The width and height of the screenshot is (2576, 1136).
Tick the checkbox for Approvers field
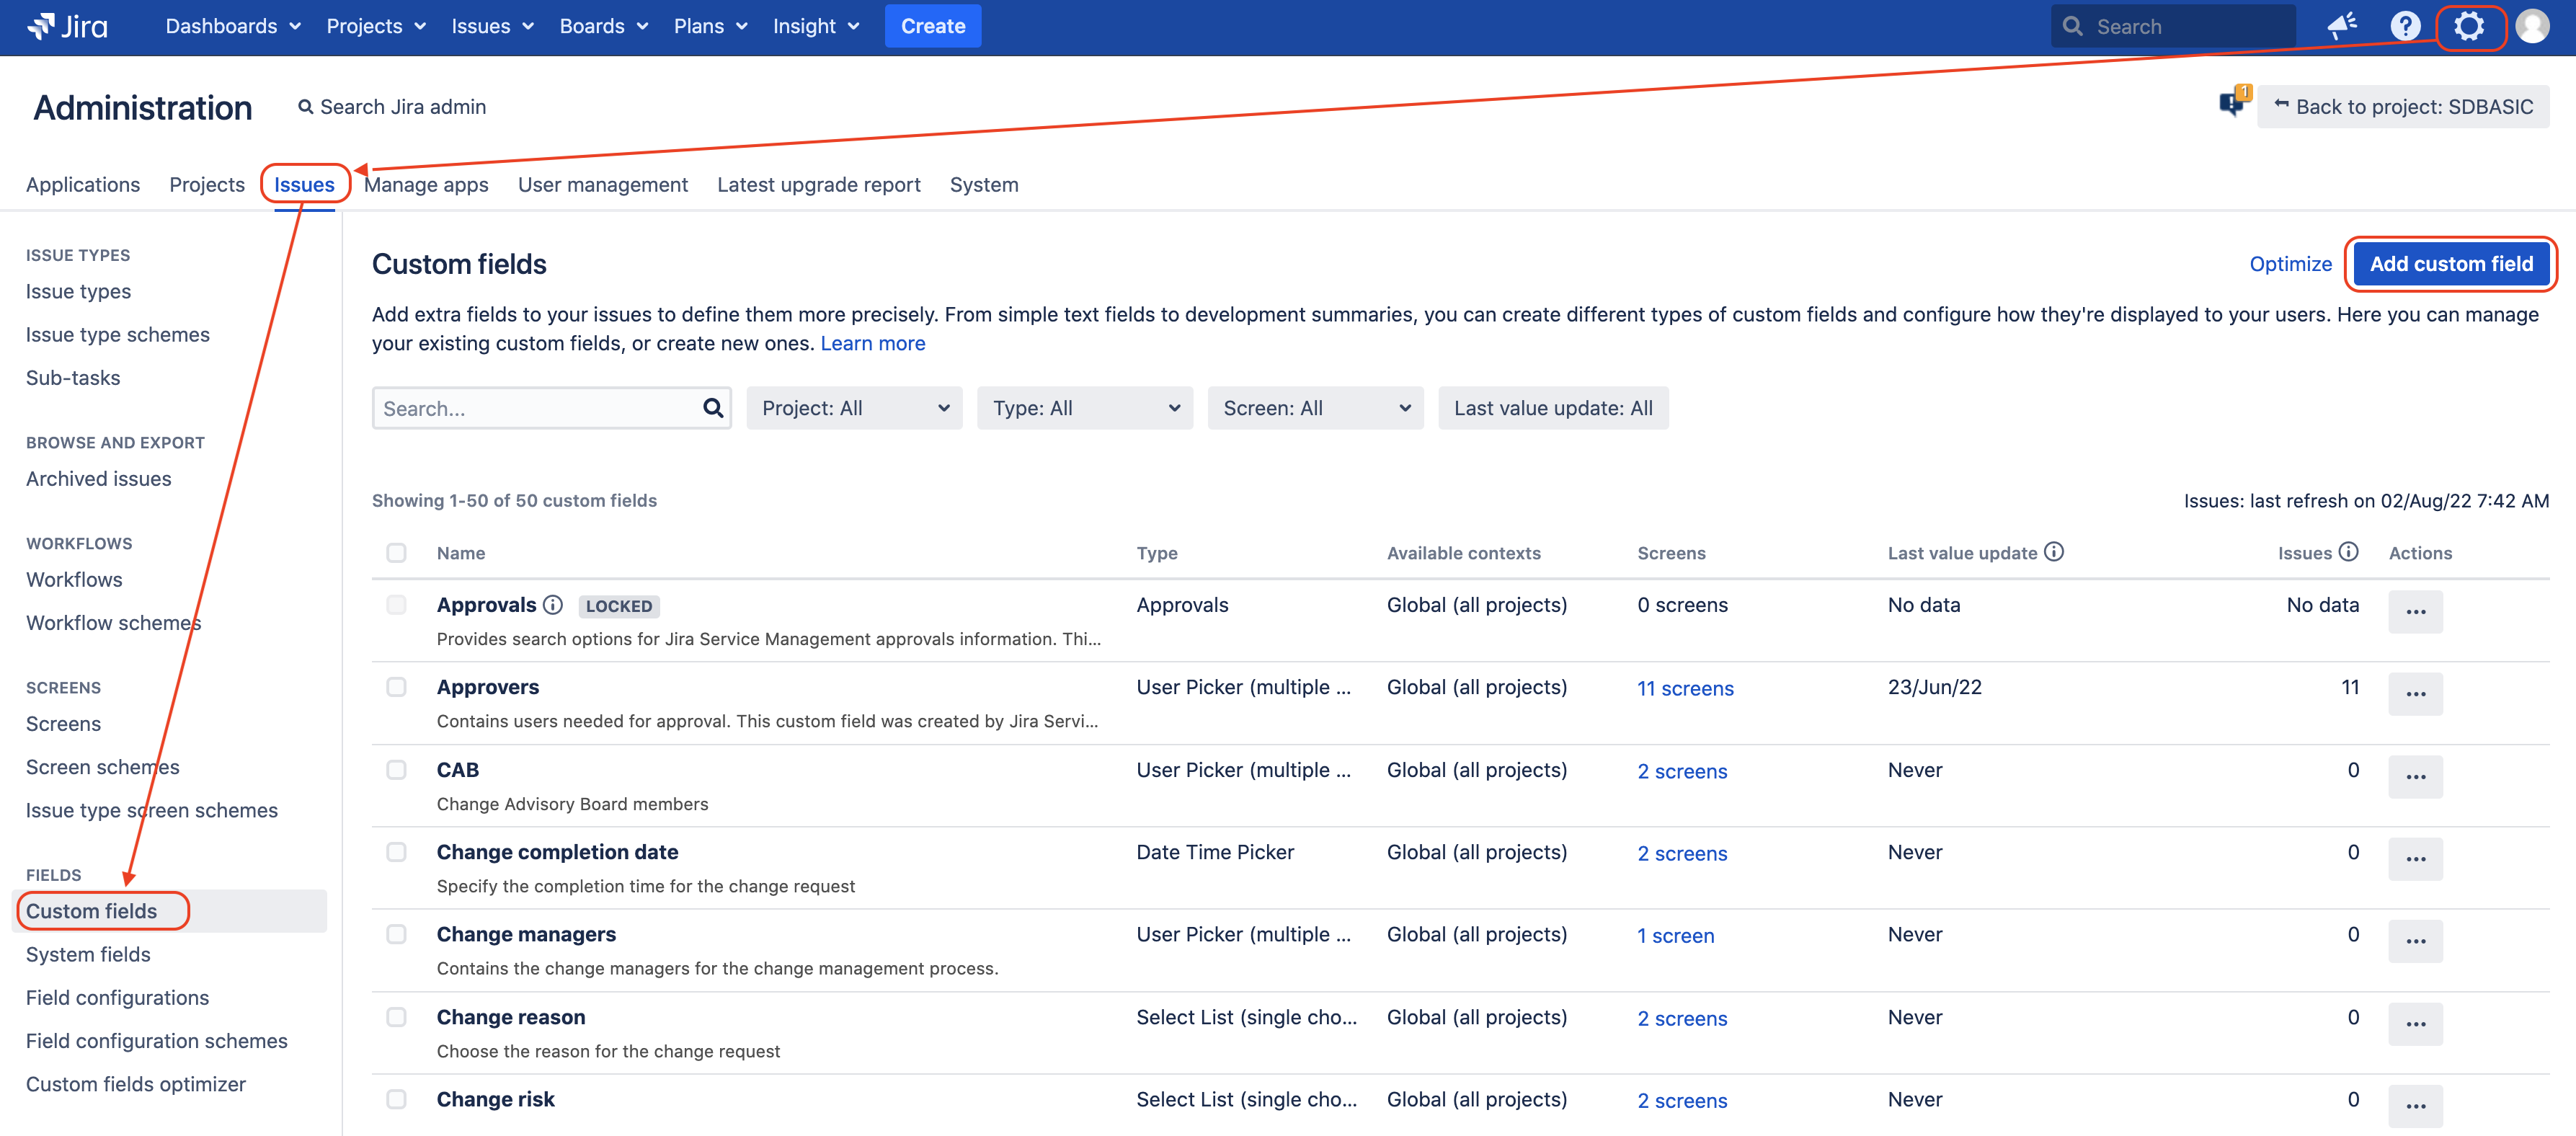coord(397,687)
